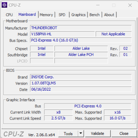Click the Close button at bottom
The width and height of the screenshot is (138, 138).
tap(124, 134)
